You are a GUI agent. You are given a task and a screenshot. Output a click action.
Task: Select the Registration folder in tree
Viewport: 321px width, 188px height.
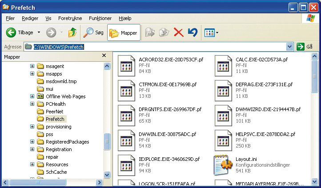(x=59, y=149)
